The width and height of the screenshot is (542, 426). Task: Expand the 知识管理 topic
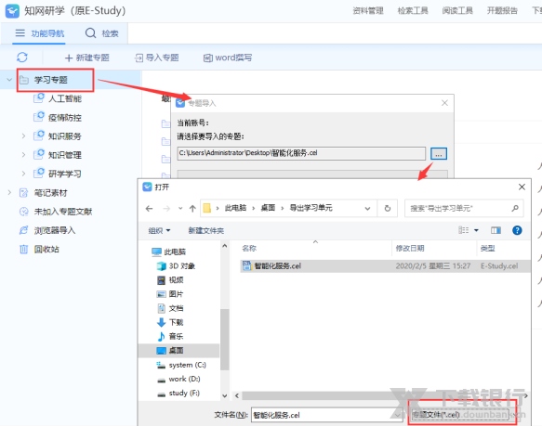pos(23,155)
